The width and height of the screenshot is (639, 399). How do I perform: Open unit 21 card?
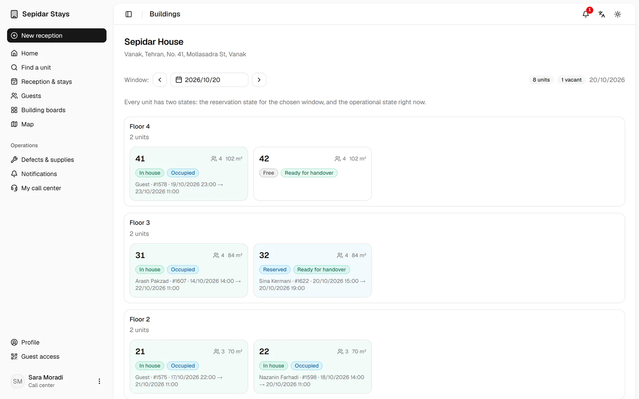click(x=189, y=367)
